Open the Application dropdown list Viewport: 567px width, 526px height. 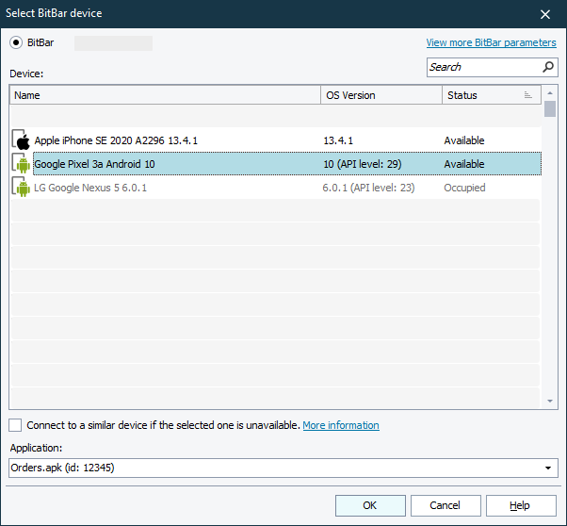pos(549,468)
